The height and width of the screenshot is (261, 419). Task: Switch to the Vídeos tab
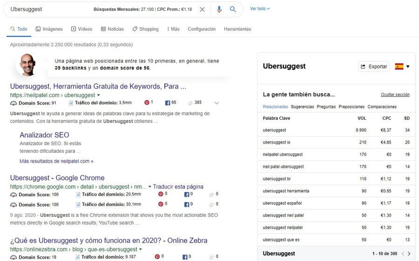tap(81, 29)
